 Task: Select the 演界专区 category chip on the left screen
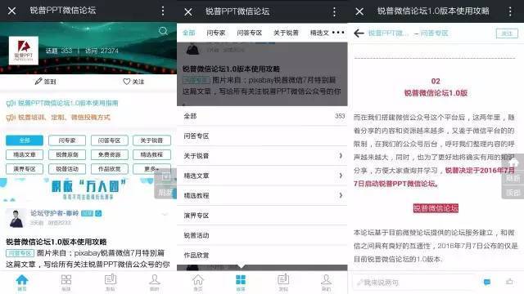(x=25, y=169)
